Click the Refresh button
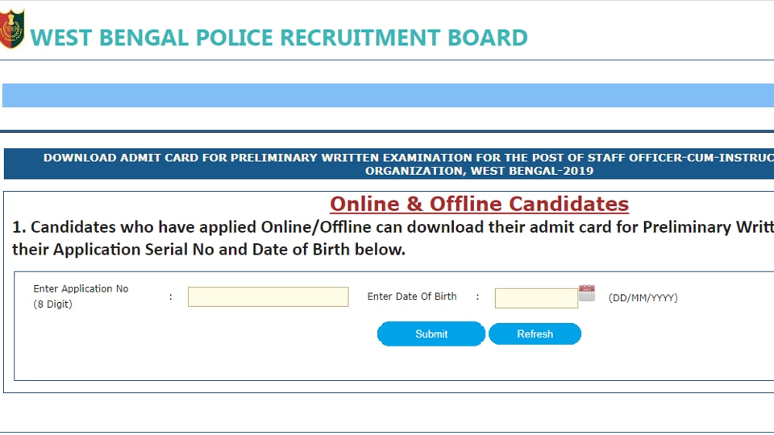This screenshot has height=435, width=774. click(535, 333)
